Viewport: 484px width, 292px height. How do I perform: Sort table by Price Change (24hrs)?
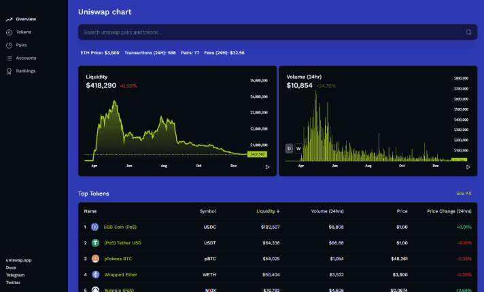449,211
